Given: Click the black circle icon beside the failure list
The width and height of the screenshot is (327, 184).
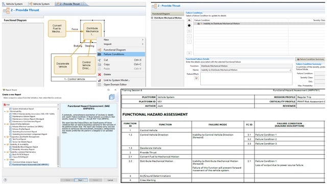Looking at the screenshot, I should [x=189, y=26].
